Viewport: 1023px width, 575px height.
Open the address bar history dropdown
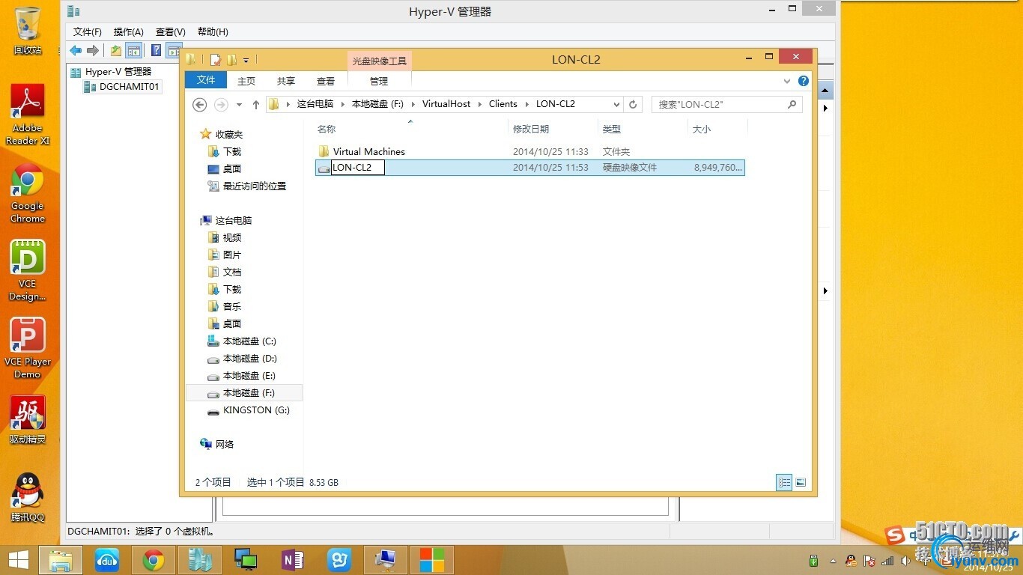coord(616,105)
